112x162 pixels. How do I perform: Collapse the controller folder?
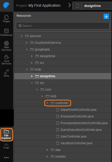pyautogui.click(x=47, y=103)
